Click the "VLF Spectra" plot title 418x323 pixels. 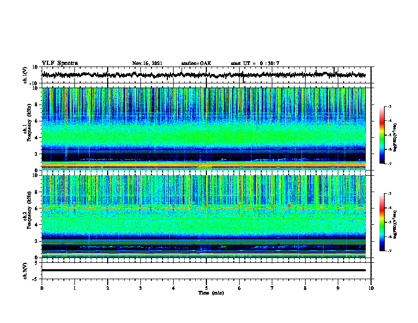60,63
